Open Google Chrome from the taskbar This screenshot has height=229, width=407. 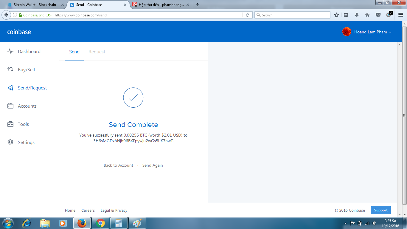coord(100,223)
